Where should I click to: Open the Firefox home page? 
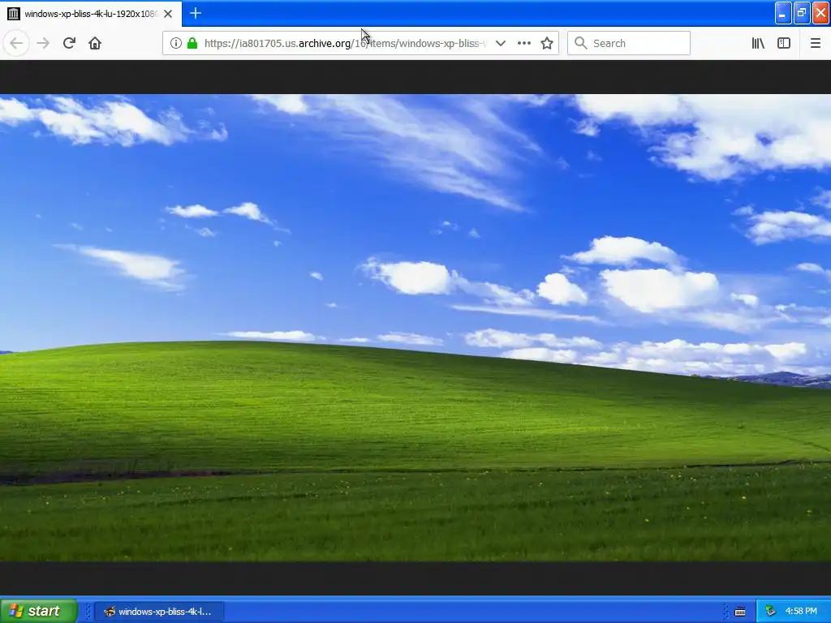click(x=95, y=43)
